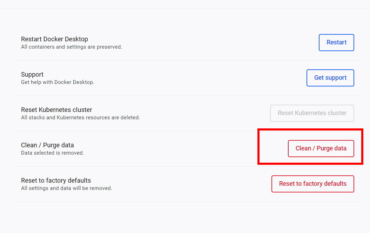Select the Reset to factory defaults heading
This screenshot has height=233, width=370.
click(56, 181)
